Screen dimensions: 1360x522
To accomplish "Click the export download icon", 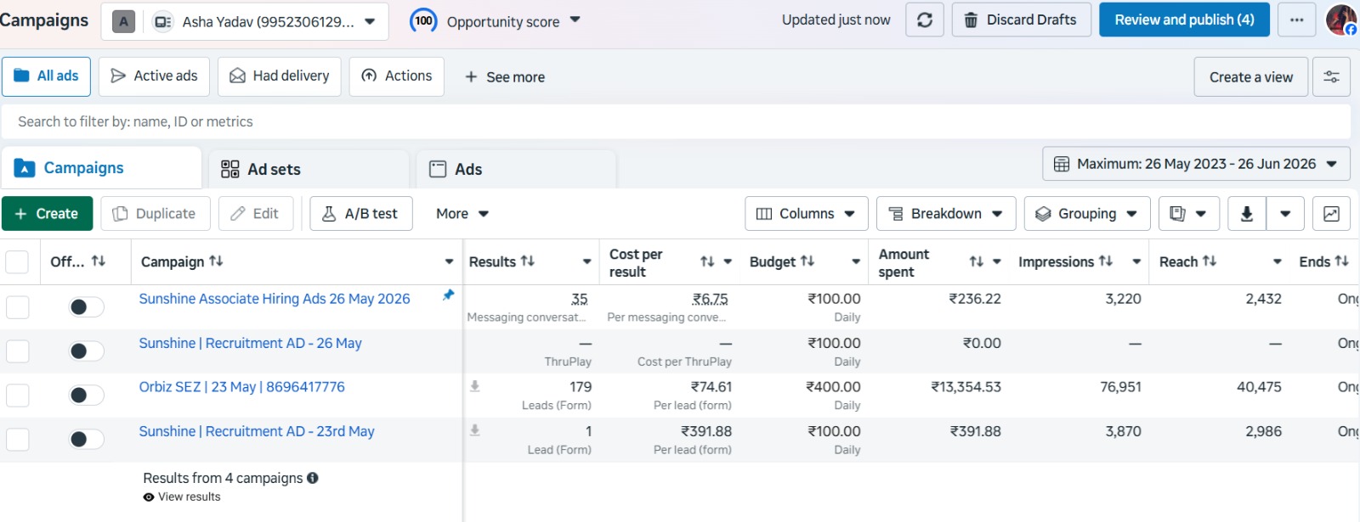I will click(1247, 214).
